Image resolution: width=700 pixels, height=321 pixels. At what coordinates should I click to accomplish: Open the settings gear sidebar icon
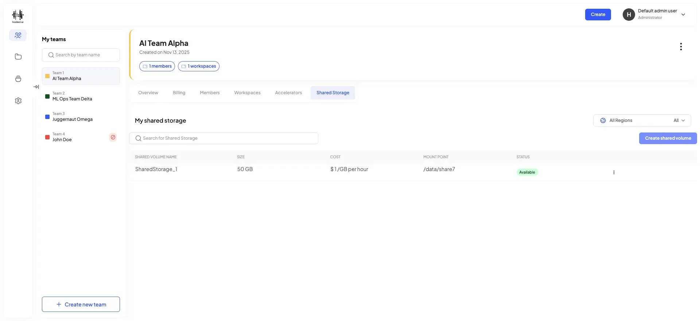point(18,101)
